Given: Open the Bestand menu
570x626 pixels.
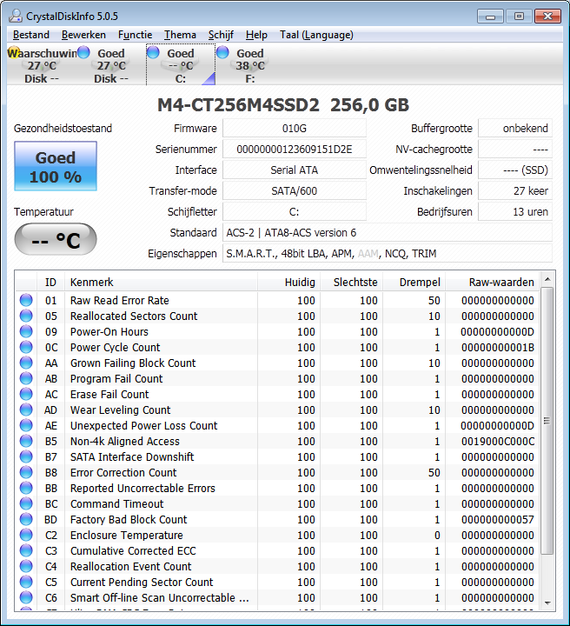Looking at the screenshot, I should (31, 35).
